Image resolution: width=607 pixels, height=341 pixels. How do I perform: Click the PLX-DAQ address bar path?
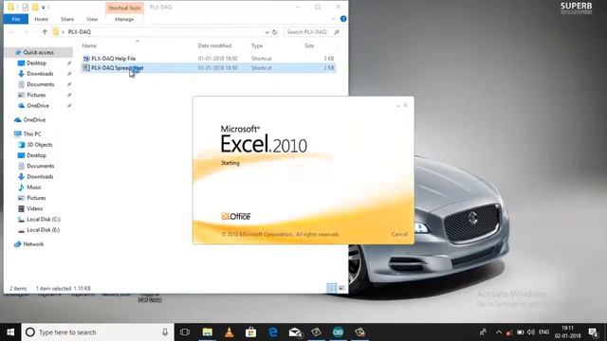coord(80,32)
